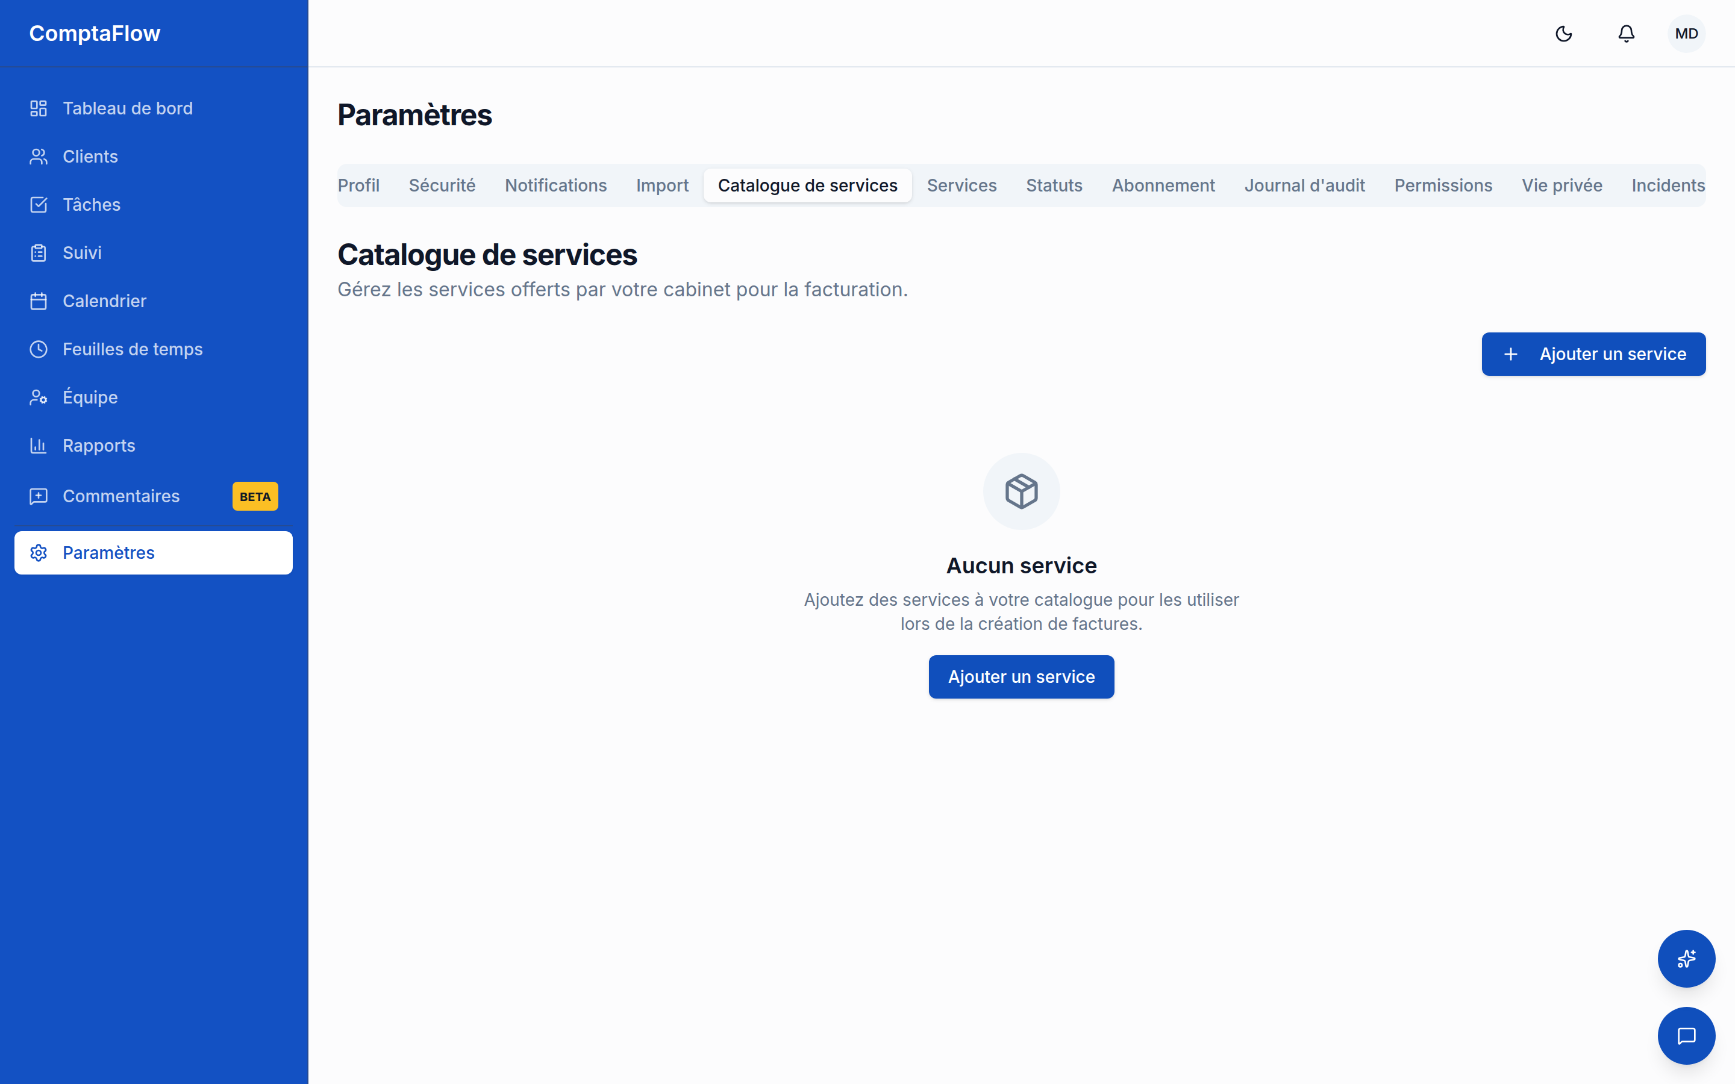Click the AI sparkles floating button
The image size is (1735, 1084).
1686,959
